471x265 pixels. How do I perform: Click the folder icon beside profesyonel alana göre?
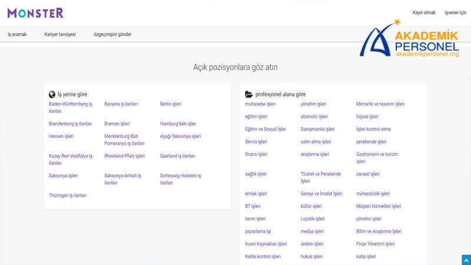[248, 94]
